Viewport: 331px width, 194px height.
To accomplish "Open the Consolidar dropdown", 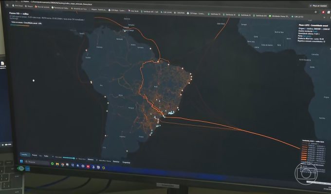I will (25, 154).
